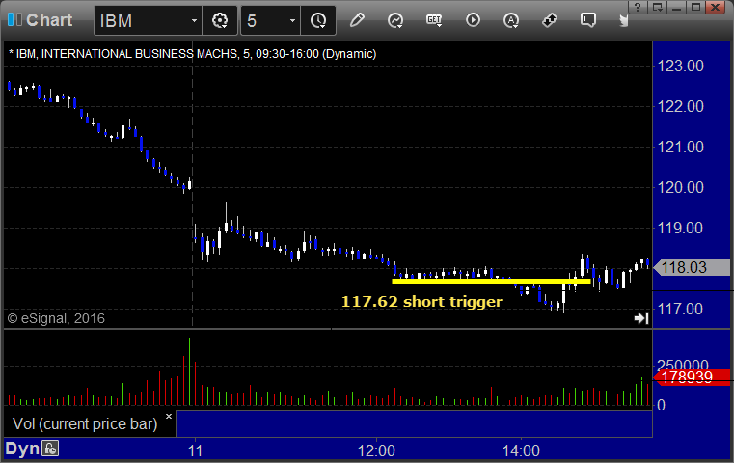This screenshot has height=463, width=734.
Task: Open the symbol dropdown next to IBM
Action: [194, 21]
